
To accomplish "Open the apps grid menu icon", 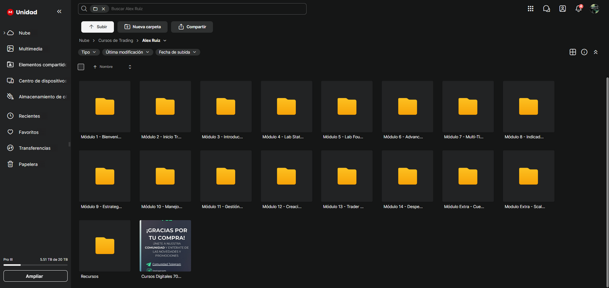I will tap(531, 9).
